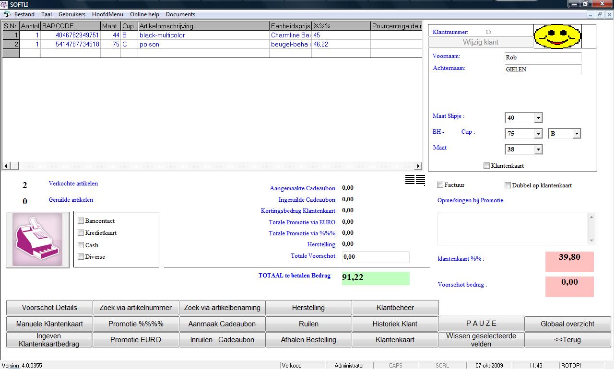The height and width of the screenshot is (369, 615).
Task: Expand the Maat Slipje dropdown
Action: (x=538, y=118)
